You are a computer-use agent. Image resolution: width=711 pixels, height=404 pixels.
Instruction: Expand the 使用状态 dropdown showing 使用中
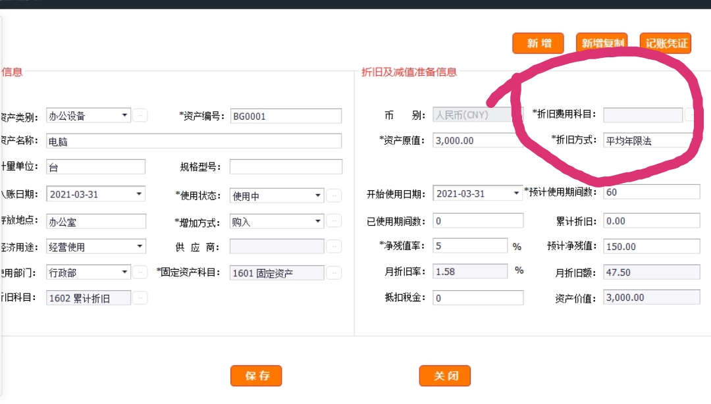[x=318, y=195]
